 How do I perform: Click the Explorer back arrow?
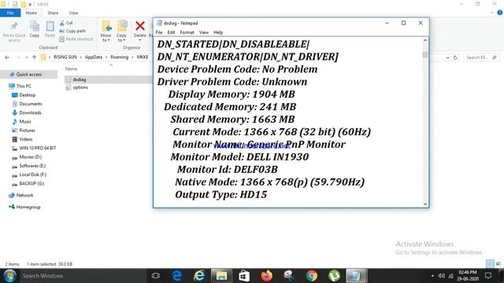tap(7, 57)
